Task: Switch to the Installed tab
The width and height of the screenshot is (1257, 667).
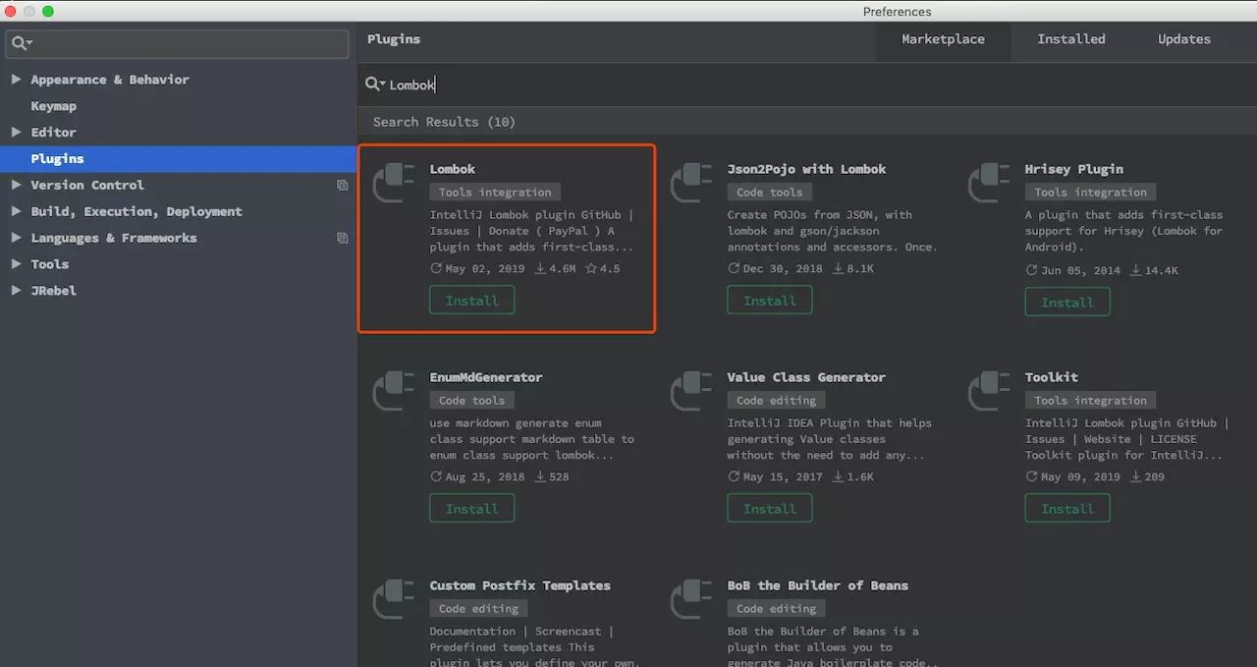Action: pyautogui.click(x=1071, y=39)
